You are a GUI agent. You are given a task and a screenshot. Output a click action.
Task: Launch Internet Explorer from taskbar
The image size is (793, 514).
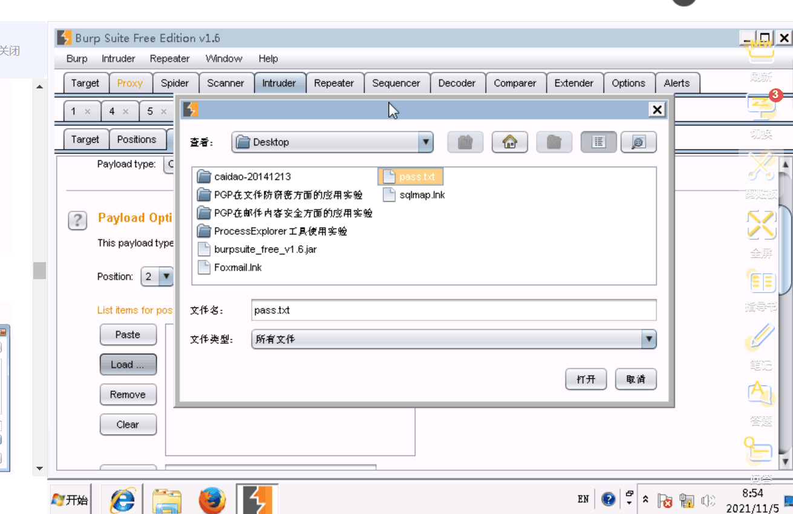(x=122, y=500)
